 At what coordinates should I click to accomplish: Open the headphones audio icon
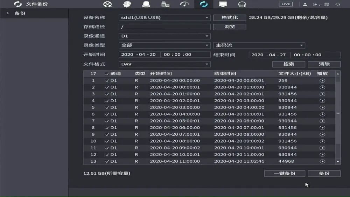coord(242,4)
